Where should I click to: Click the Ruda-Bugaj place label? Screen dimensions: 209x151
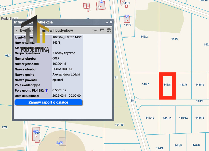click(x=10, y=18)
